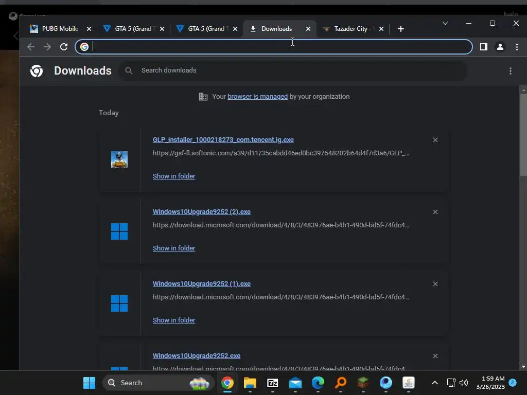527x395 pixels.
Task: Show Windows10Upgrade9252 (1).exe in folder
Action: (x=174, y=320)
